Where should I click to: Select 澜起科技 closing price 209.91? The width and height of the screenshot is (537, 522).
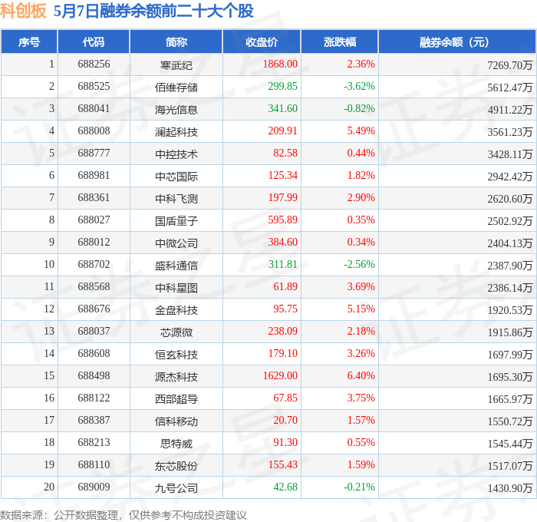(x=282, y=130)
